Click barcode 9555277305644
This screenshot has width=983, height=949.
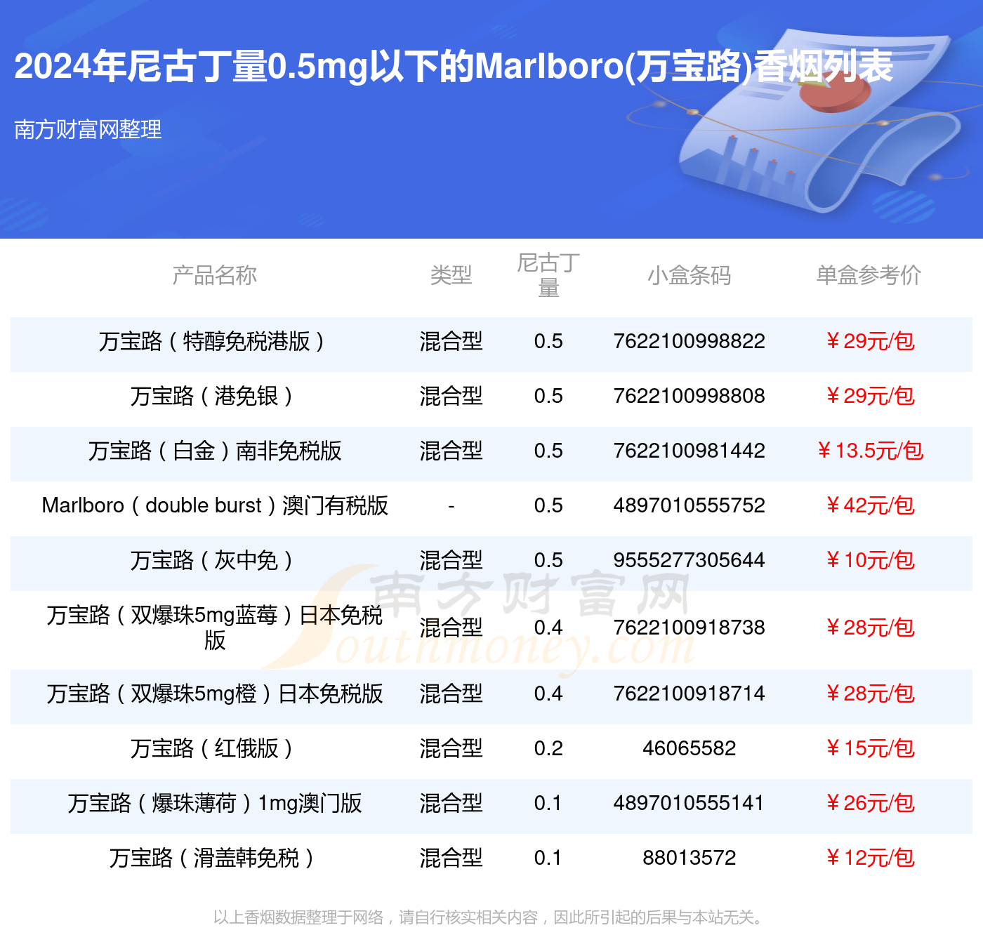pyautogui.click(x=689, y=561)
